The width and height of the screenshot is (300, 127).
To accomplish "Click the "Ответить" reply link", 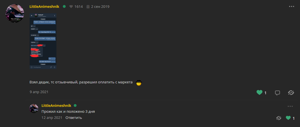I will click(x=74, y=118).
